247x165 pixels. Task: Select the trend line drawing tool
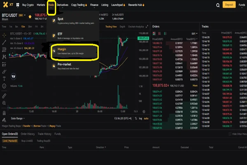tap(4, 42)
